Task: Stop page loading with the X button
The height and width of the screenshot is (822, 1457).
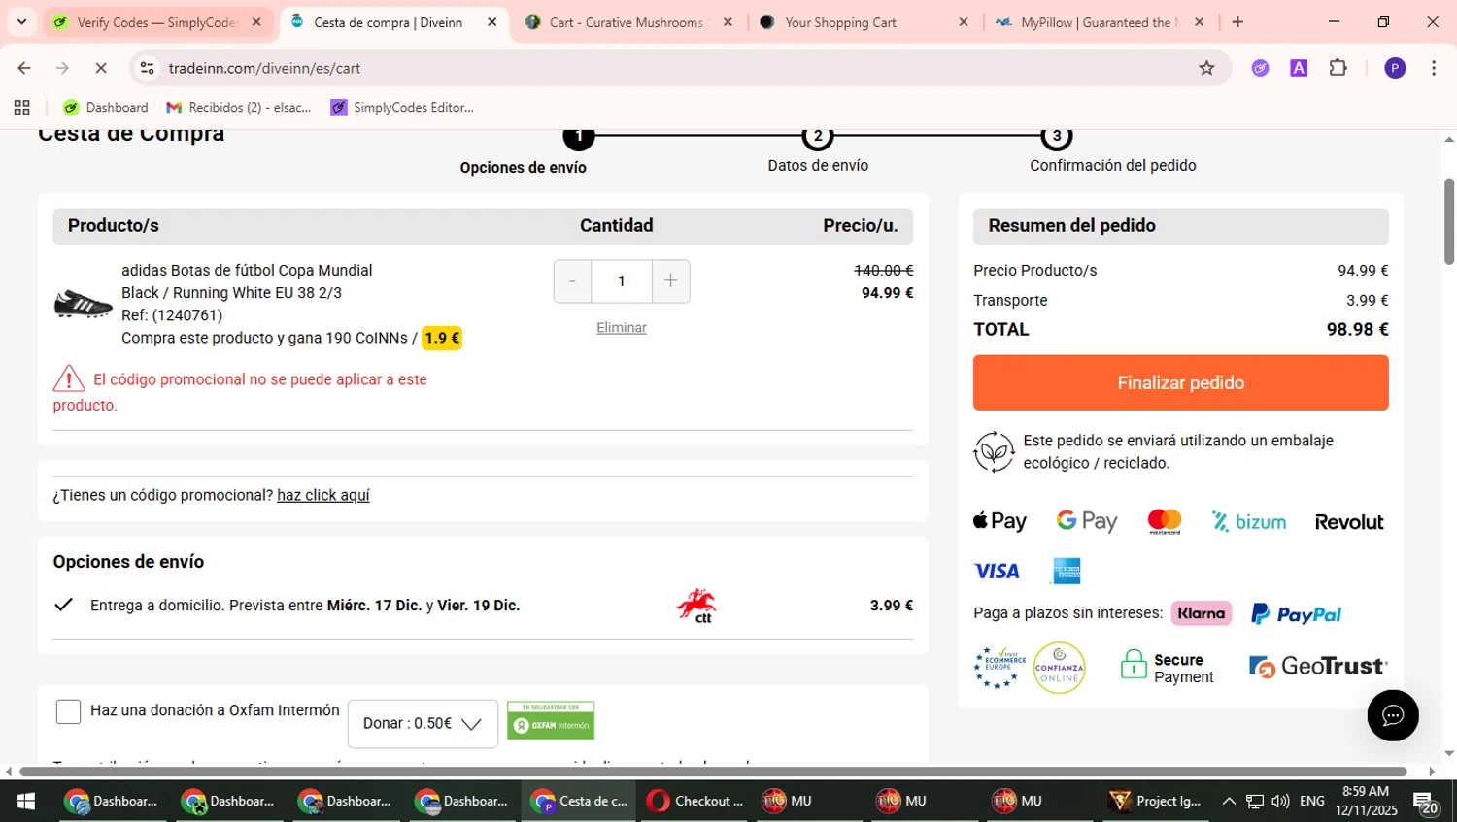Action: [x=101, y=68]
